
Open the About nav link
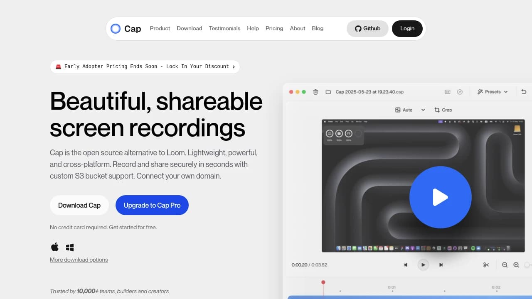[298, 29]
